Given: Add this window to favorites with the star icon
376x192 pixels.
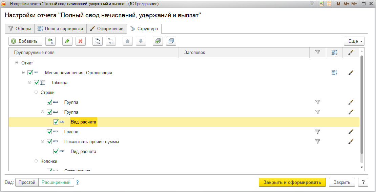Looking at the screenshot, I should pyautogui.click(x=312, y=4).
